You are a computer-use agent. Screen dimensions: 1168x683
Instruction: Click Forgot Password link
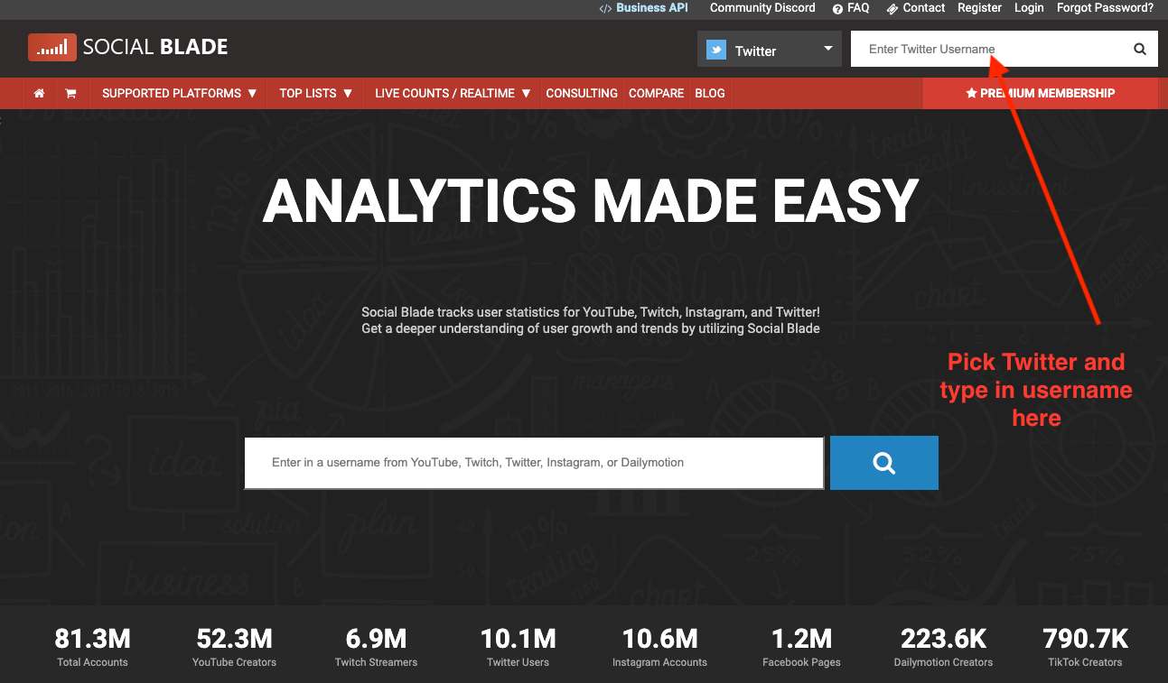point(1105,7)
